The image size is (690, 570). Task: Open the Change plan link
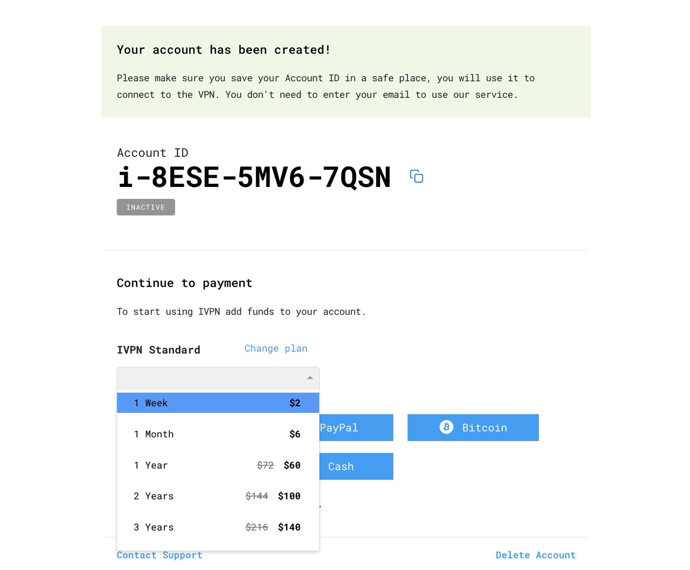[x=276, y=349]
